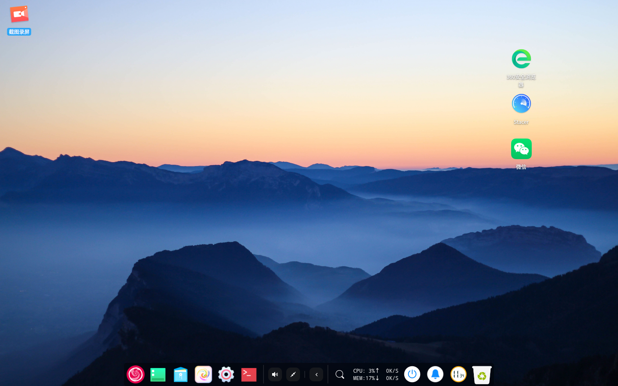Open the green file manager dock icon
This screenshot has width=618, height=386.
coord(158,374)
